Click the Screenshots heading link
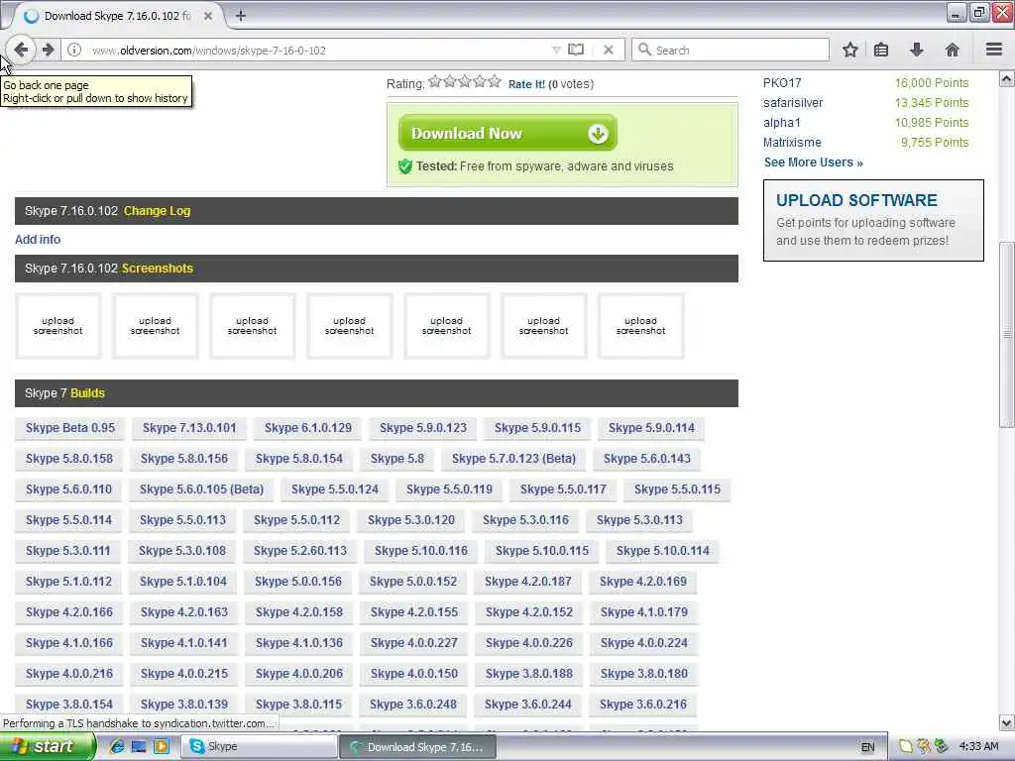 158,269
